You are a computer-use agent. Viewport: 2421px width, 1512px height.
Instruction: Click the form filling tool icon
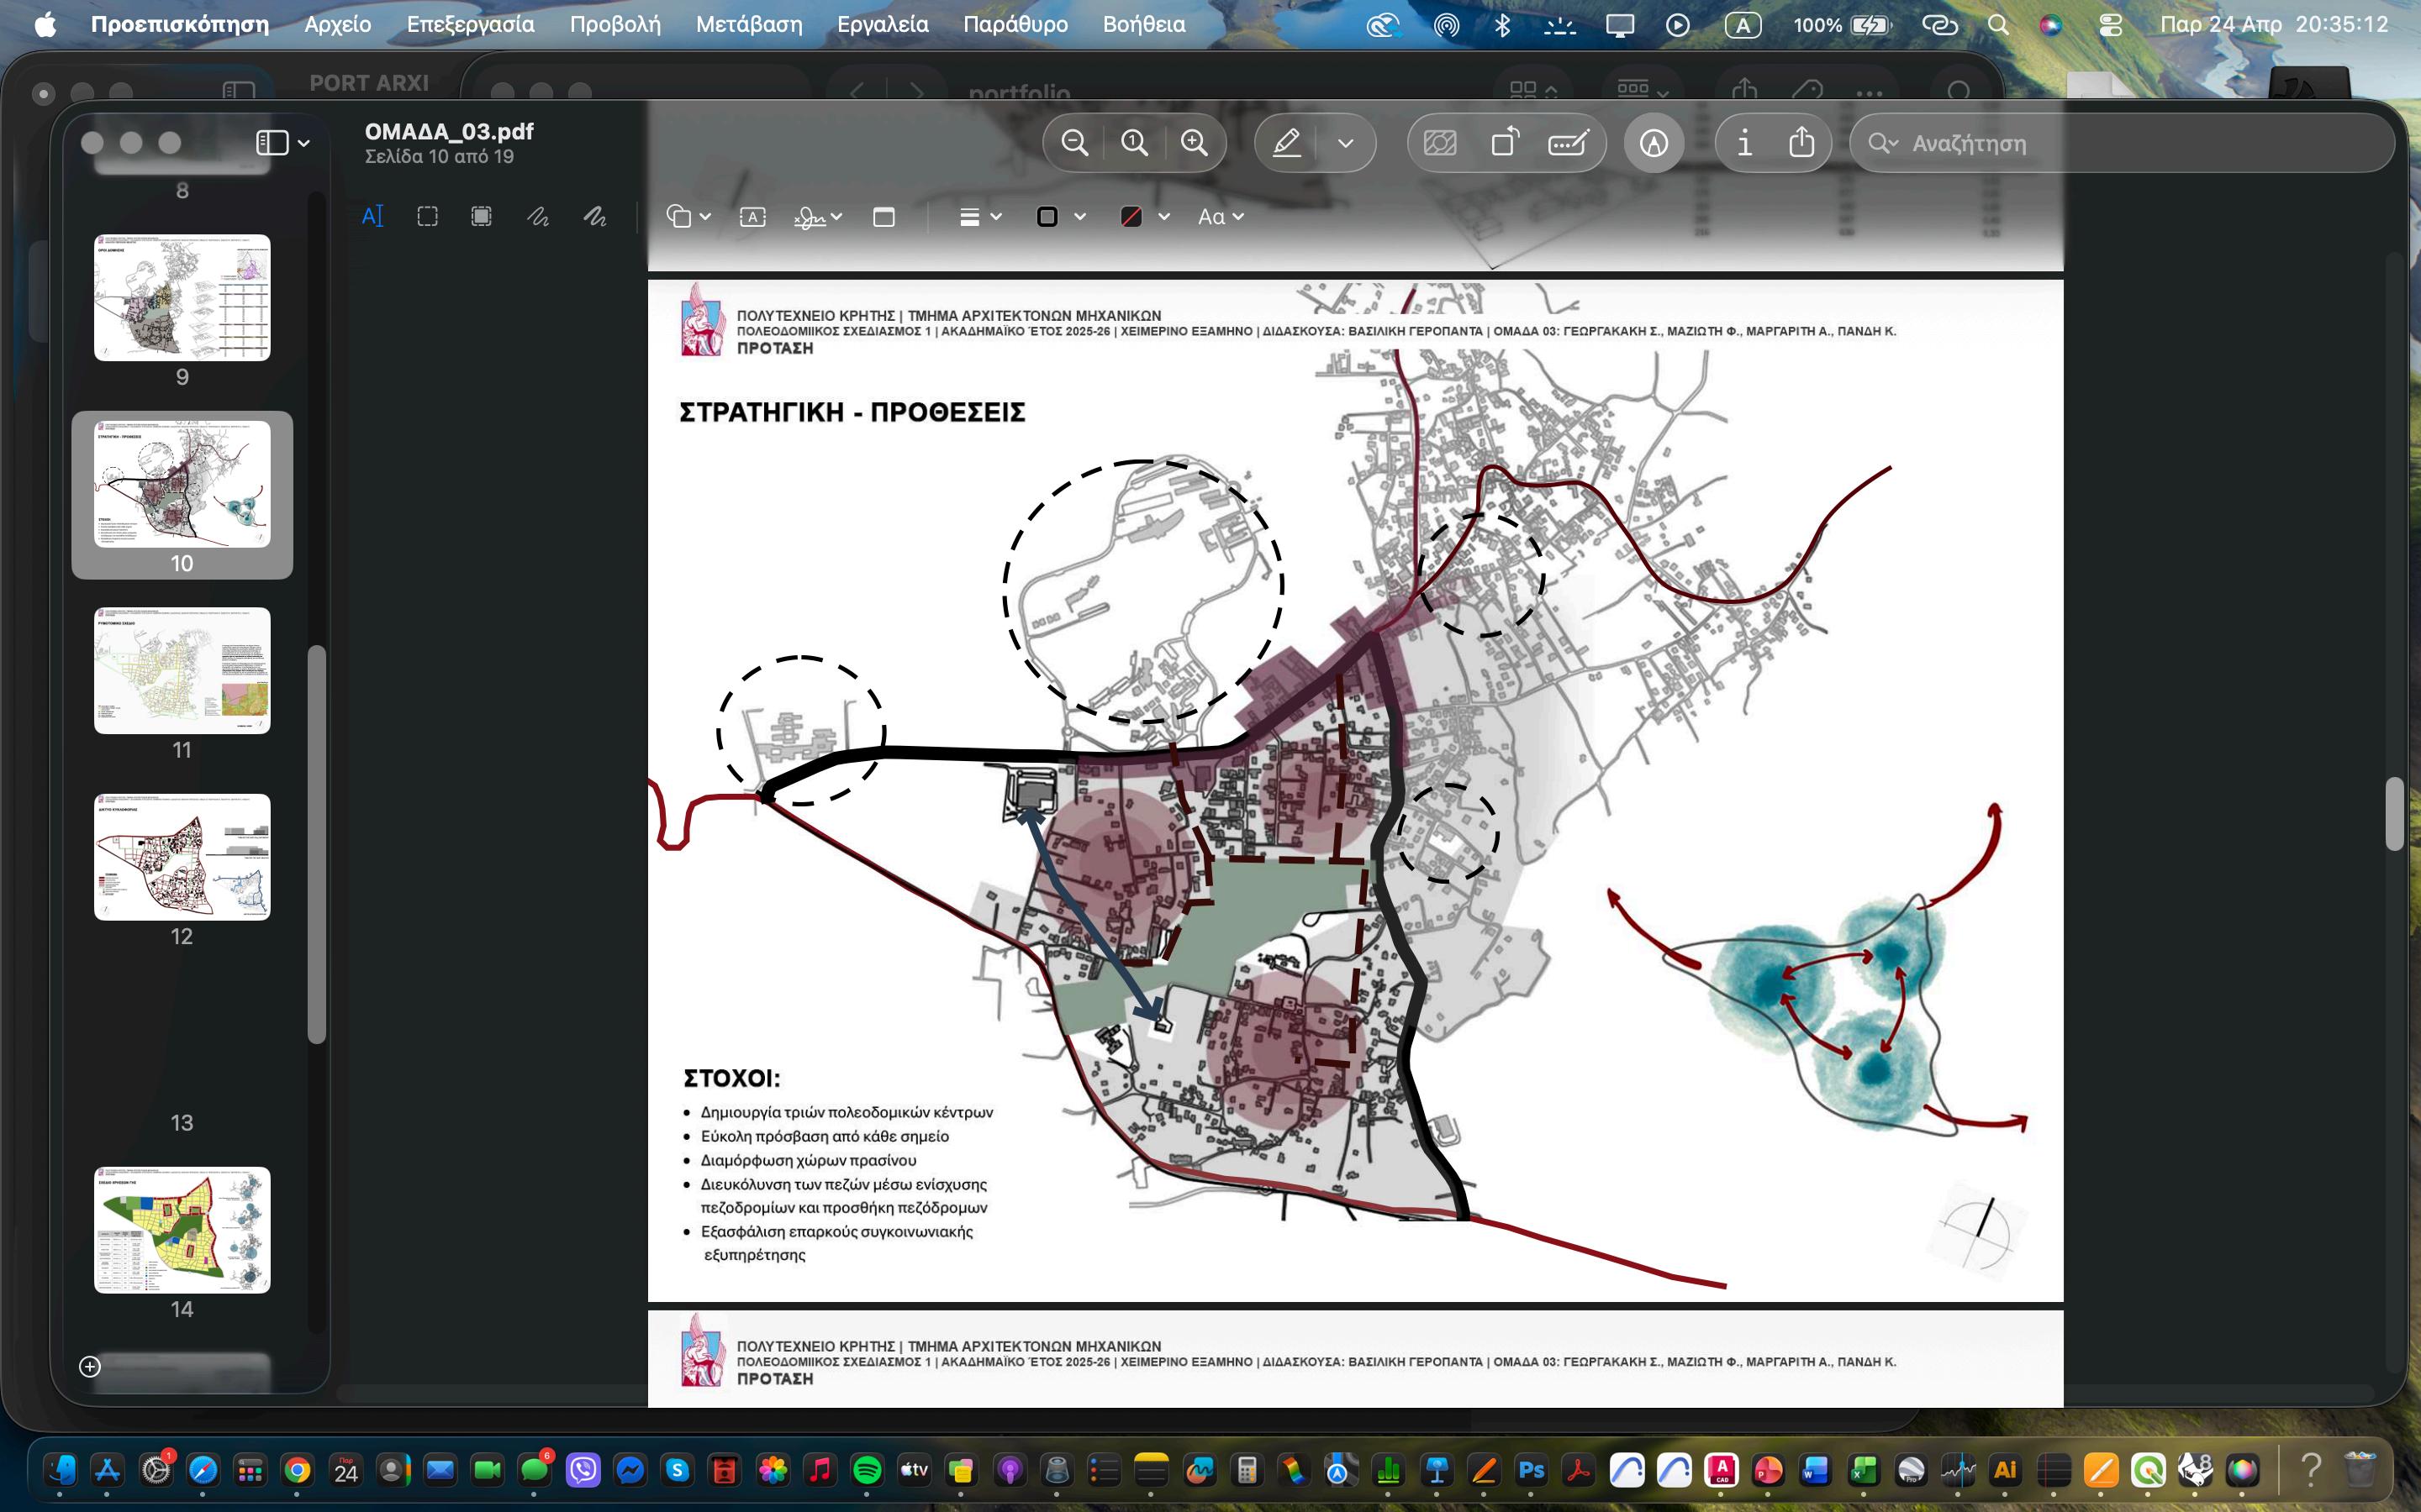(x=1568, y=143)
